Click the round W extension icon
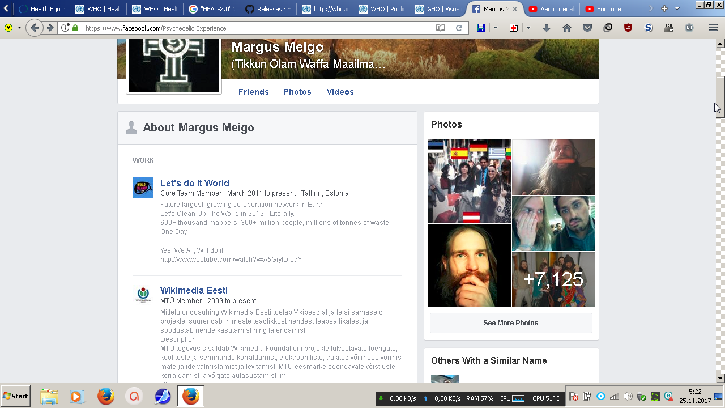725x408 pixels. (x=689, y=28)
